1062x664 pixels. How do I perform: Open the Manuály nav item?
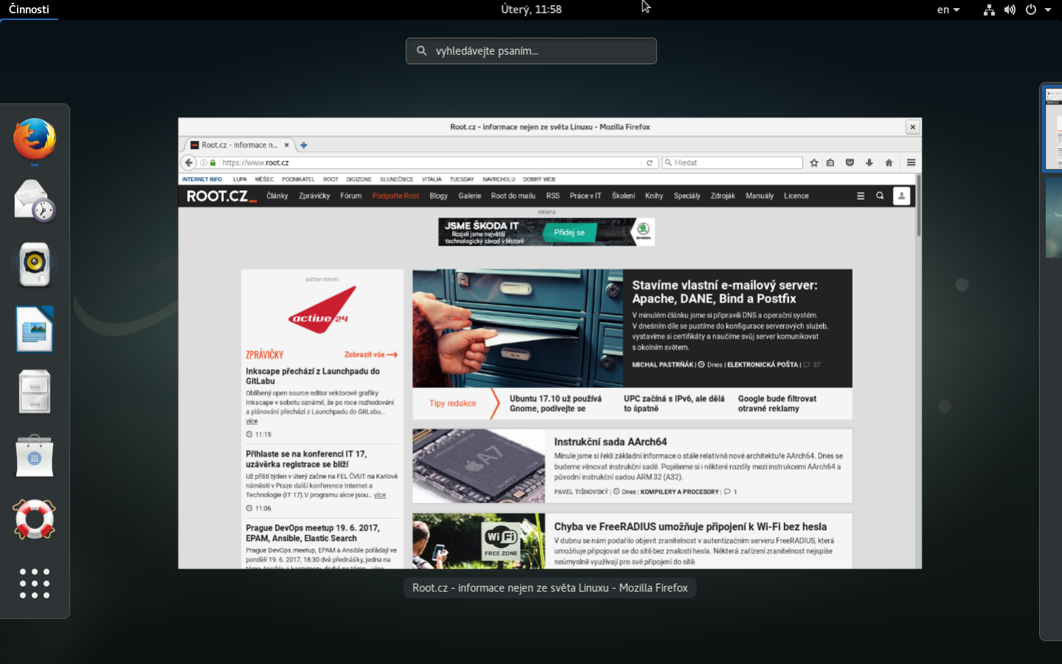760,196
